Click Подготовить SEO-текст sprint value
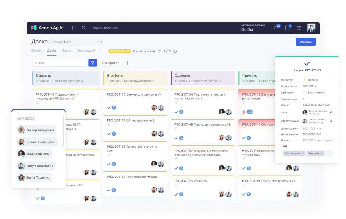This screenshot has width=346, height=219. [316, 105]
